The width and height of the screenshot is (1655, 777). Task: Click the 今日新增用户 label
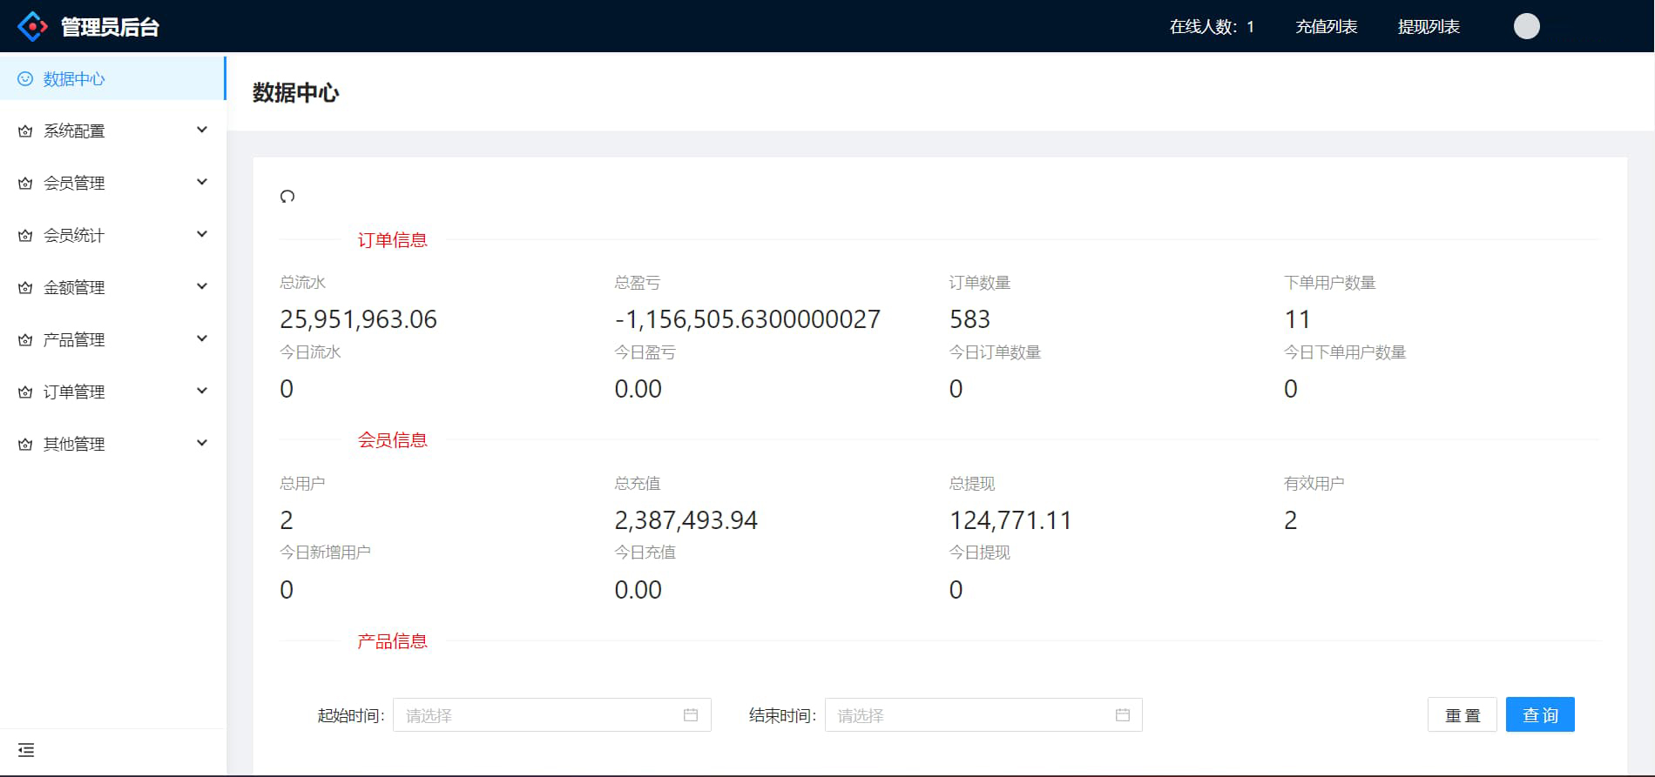(325, 553)
